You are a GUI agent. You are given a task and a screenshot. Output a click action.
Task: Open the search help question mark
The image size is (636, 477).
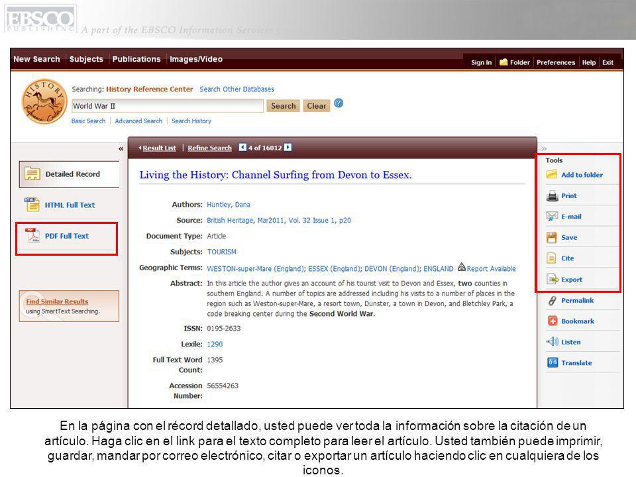339,103
